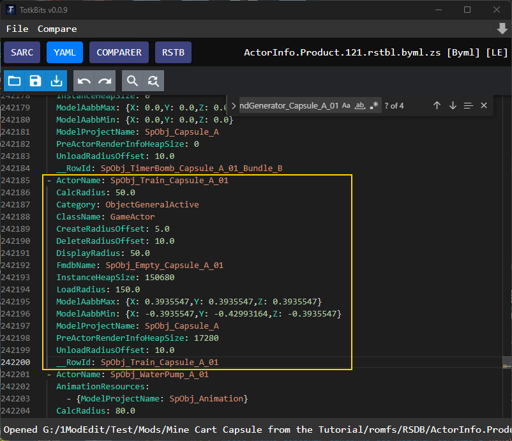Open the File menu

17,28
